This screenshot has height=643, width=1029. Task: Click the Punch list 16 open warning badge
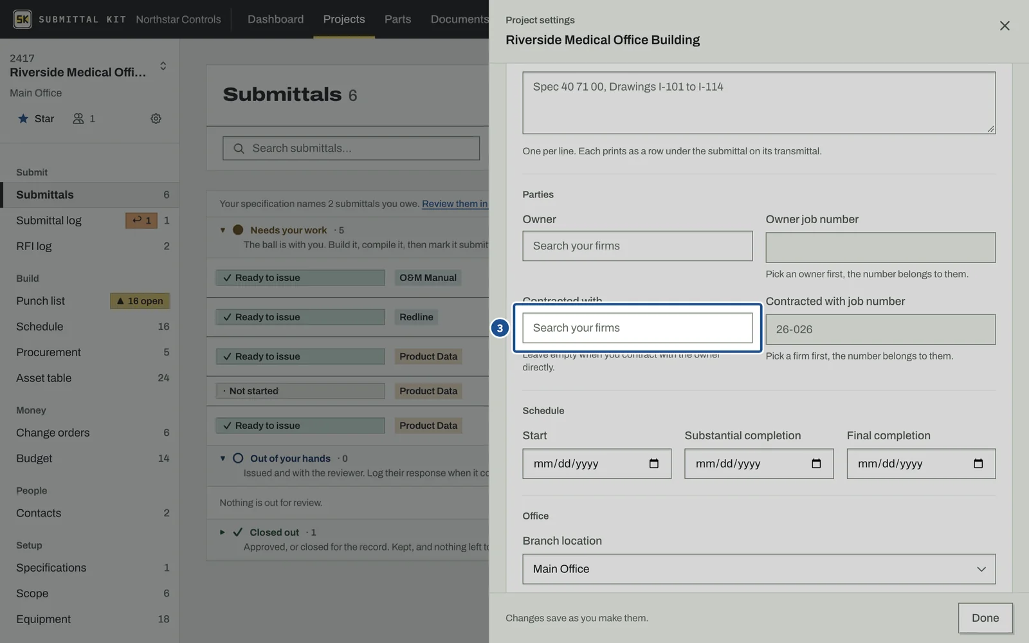tap(140, 301)
